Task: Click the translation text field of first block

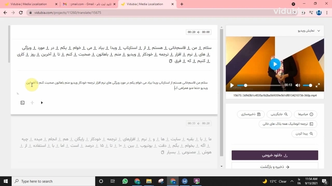Action: (x=117, y=85)
